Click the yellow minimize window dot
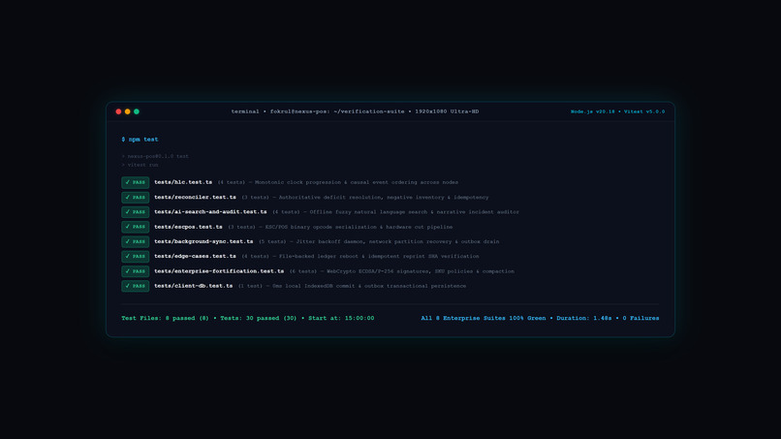The height and width of the screenshot is (439, 781). (x=128, y=111)
